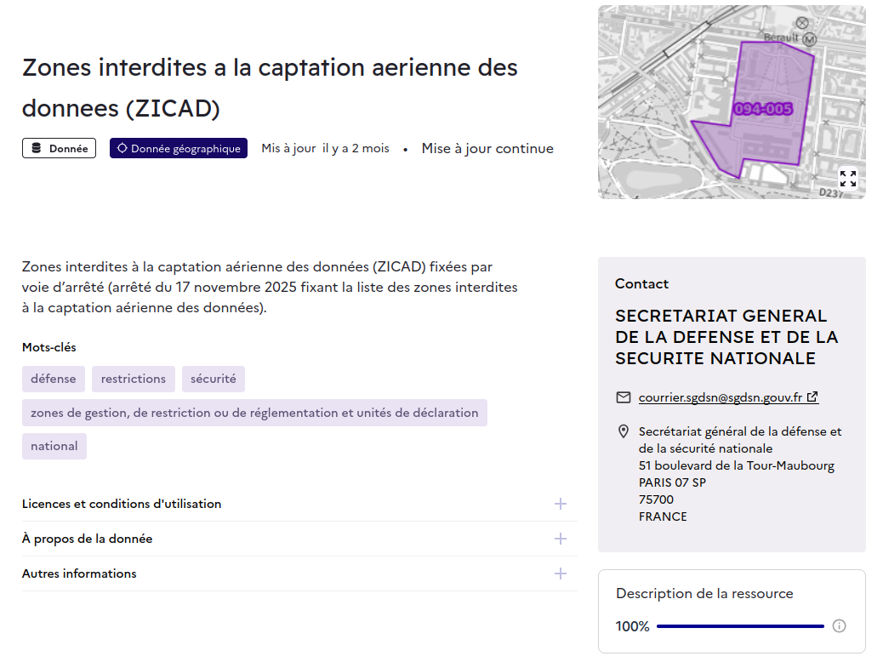Select the 'sécurité' keyword tag
The image size is (883, 662).
pyautogui.click(x=213, y=379)
